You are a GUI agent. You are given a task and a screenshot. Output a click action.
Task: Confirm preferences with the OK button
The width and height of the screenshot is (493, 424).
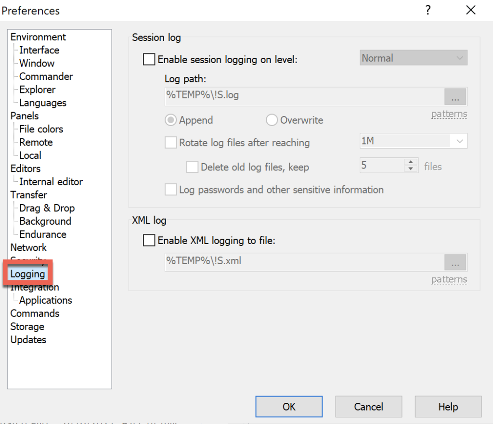[289, 406]
